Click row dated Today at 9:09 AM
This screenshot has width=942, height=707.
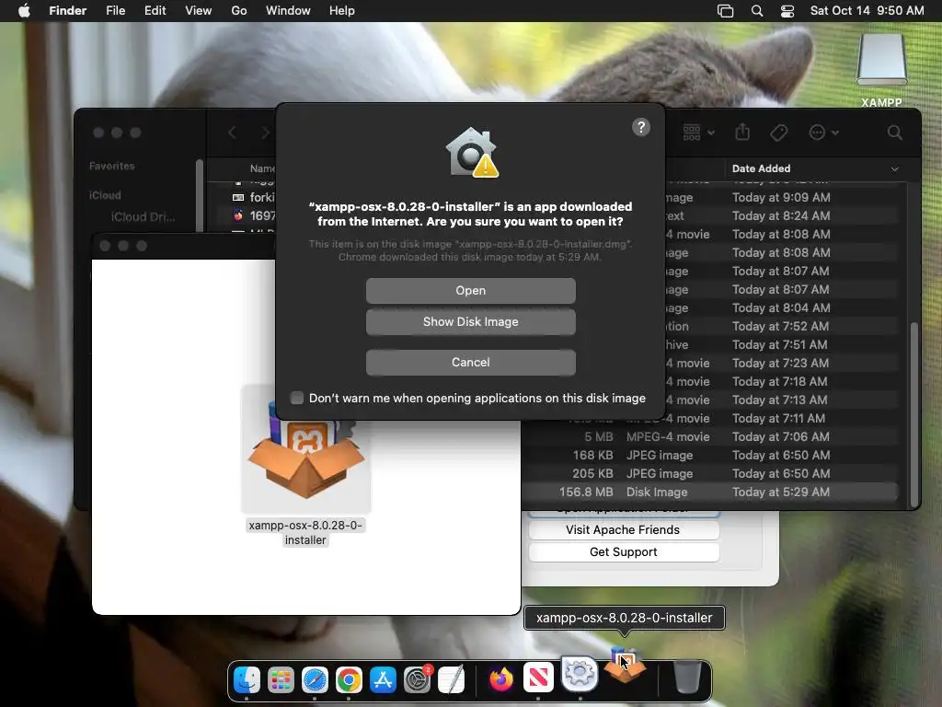click(x=781, y=197)
